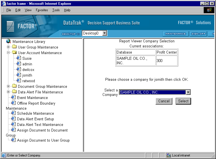Screen dimensions: 216x159
Task: Click the jsmith user account icon
Action: pos(19,75)
